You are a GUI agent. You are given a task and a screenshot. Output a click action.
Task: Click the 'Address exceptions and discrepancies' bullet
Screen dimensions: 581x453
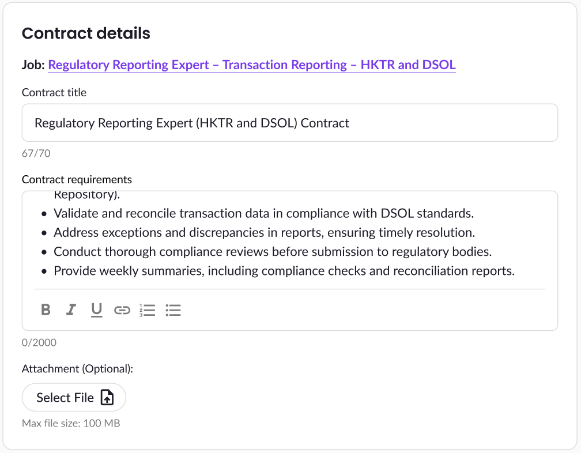pyautogui.click(x=263, y=233)
